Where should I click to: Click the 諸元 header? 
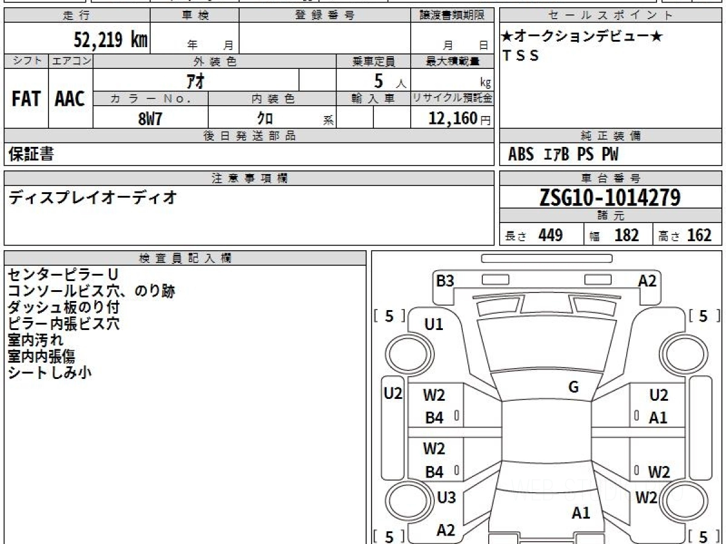(x=611, y=216)
